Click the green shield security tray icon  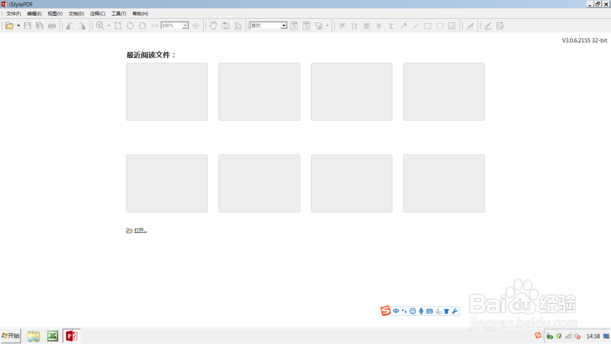pos(559,336)
